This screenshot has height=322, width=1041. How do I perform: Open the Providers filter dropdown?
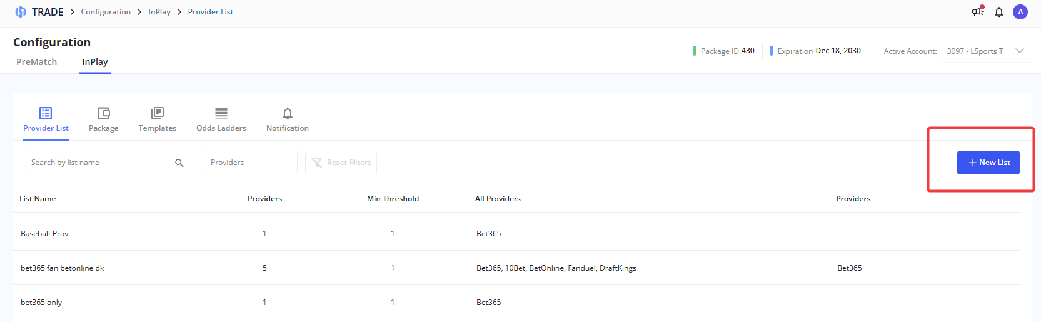point(250,163)
